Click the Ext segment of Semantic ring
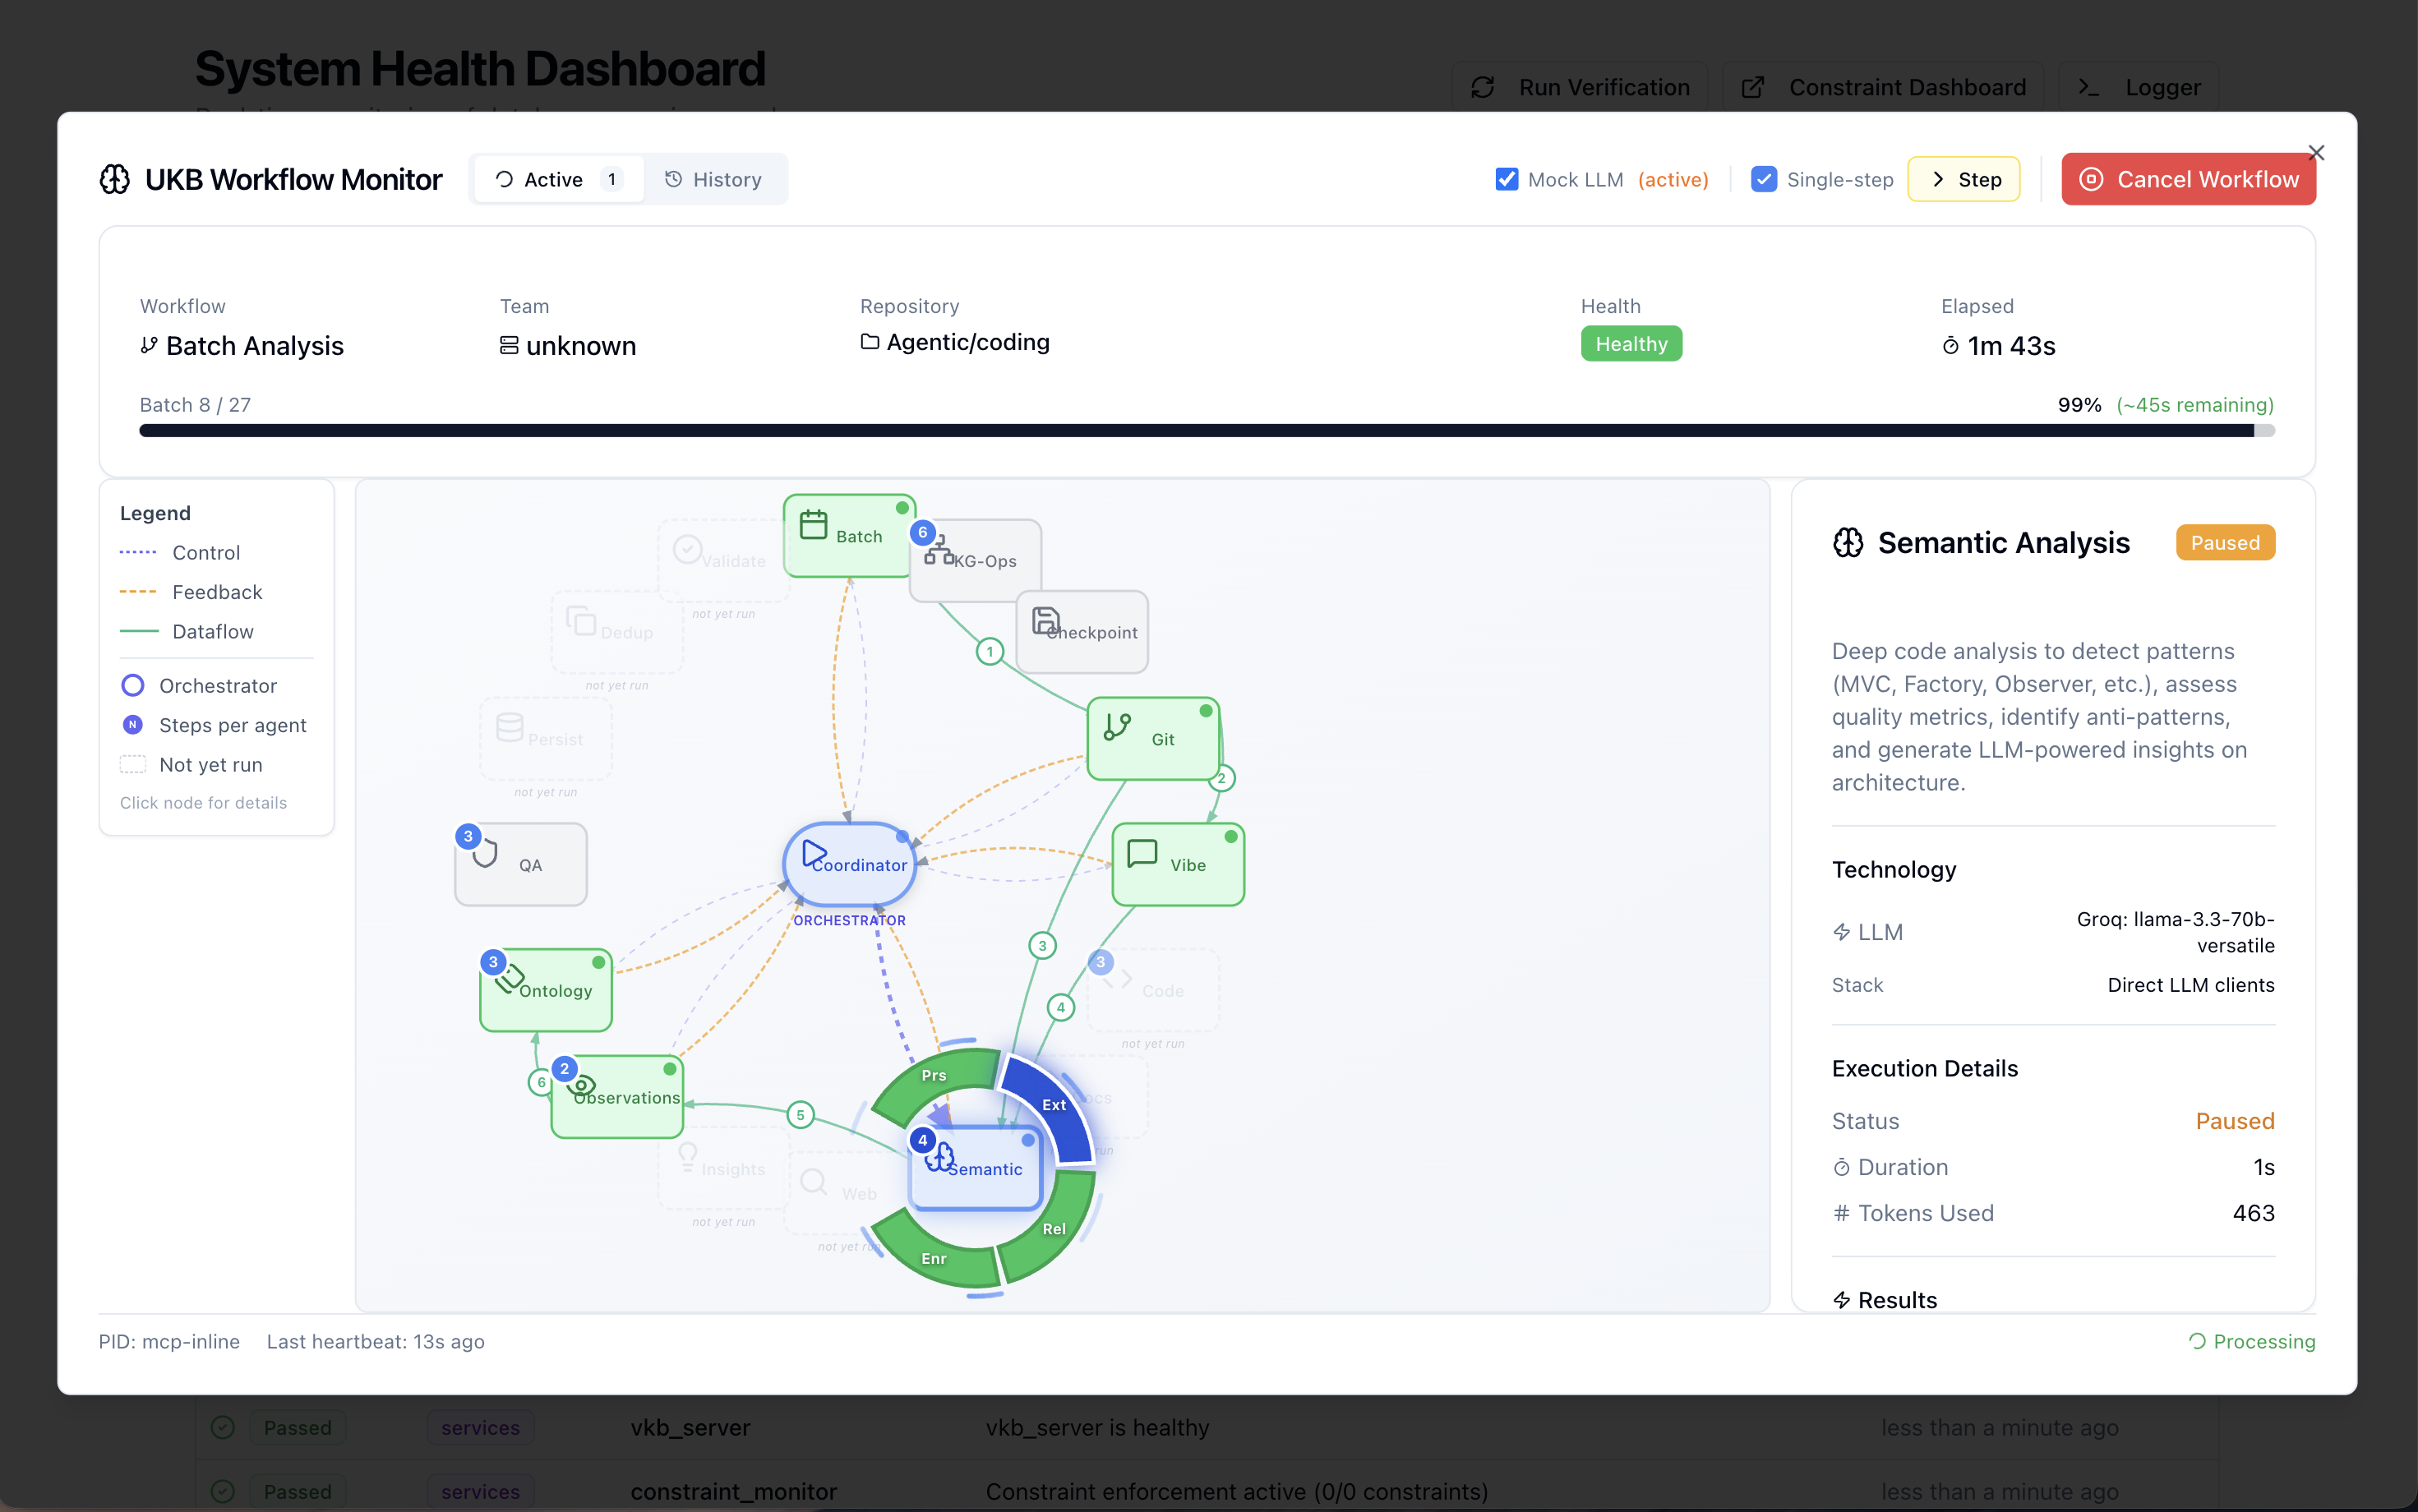The image size is (2418, 1512). click(1052, 1105)
